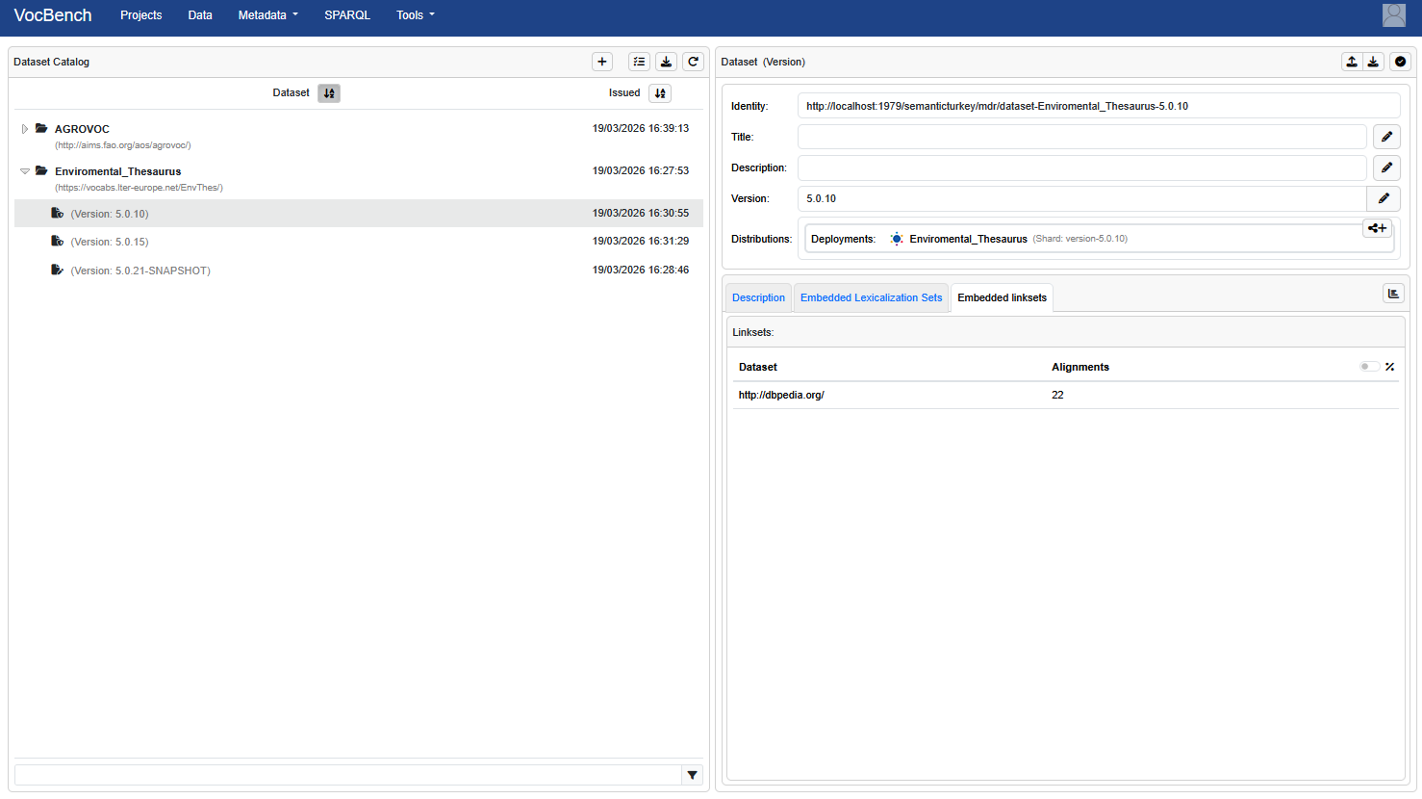Open the user profile avatar
This screenshot has width=1422, height=799.
coord(1394,14)
